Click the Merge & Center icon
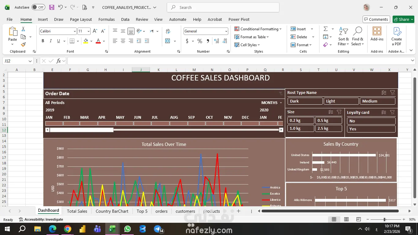Image resolution: width=418 pixels, height=235 pixels. coord(168,41)
